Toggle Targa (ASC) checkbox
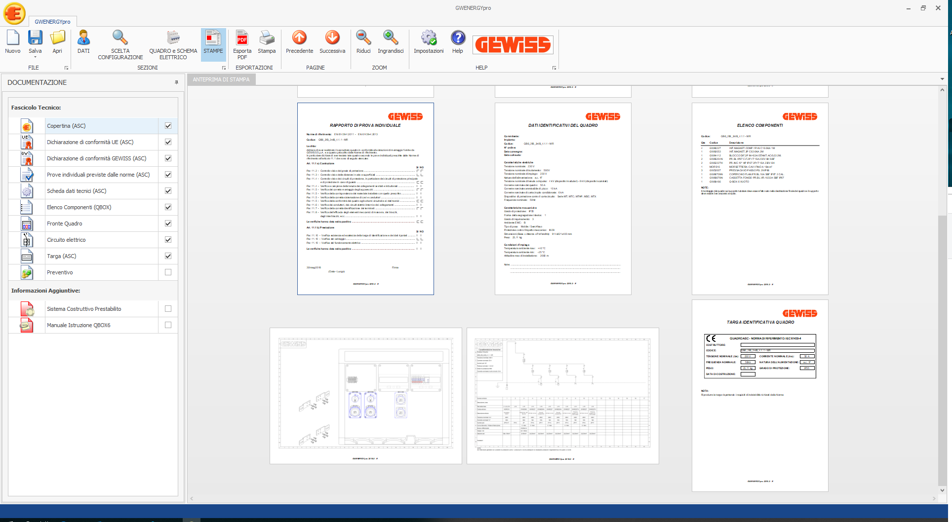 coord(168,256)
